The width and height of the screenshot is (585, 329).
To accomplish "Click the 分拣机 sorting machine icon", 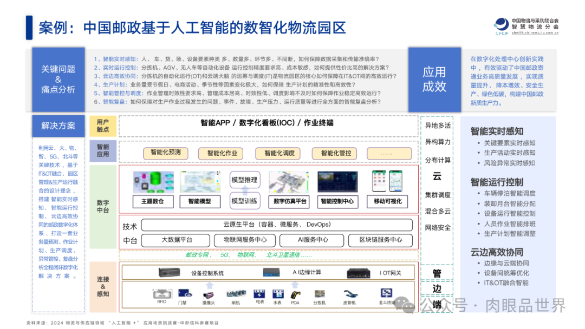I will tap(320, 294).
